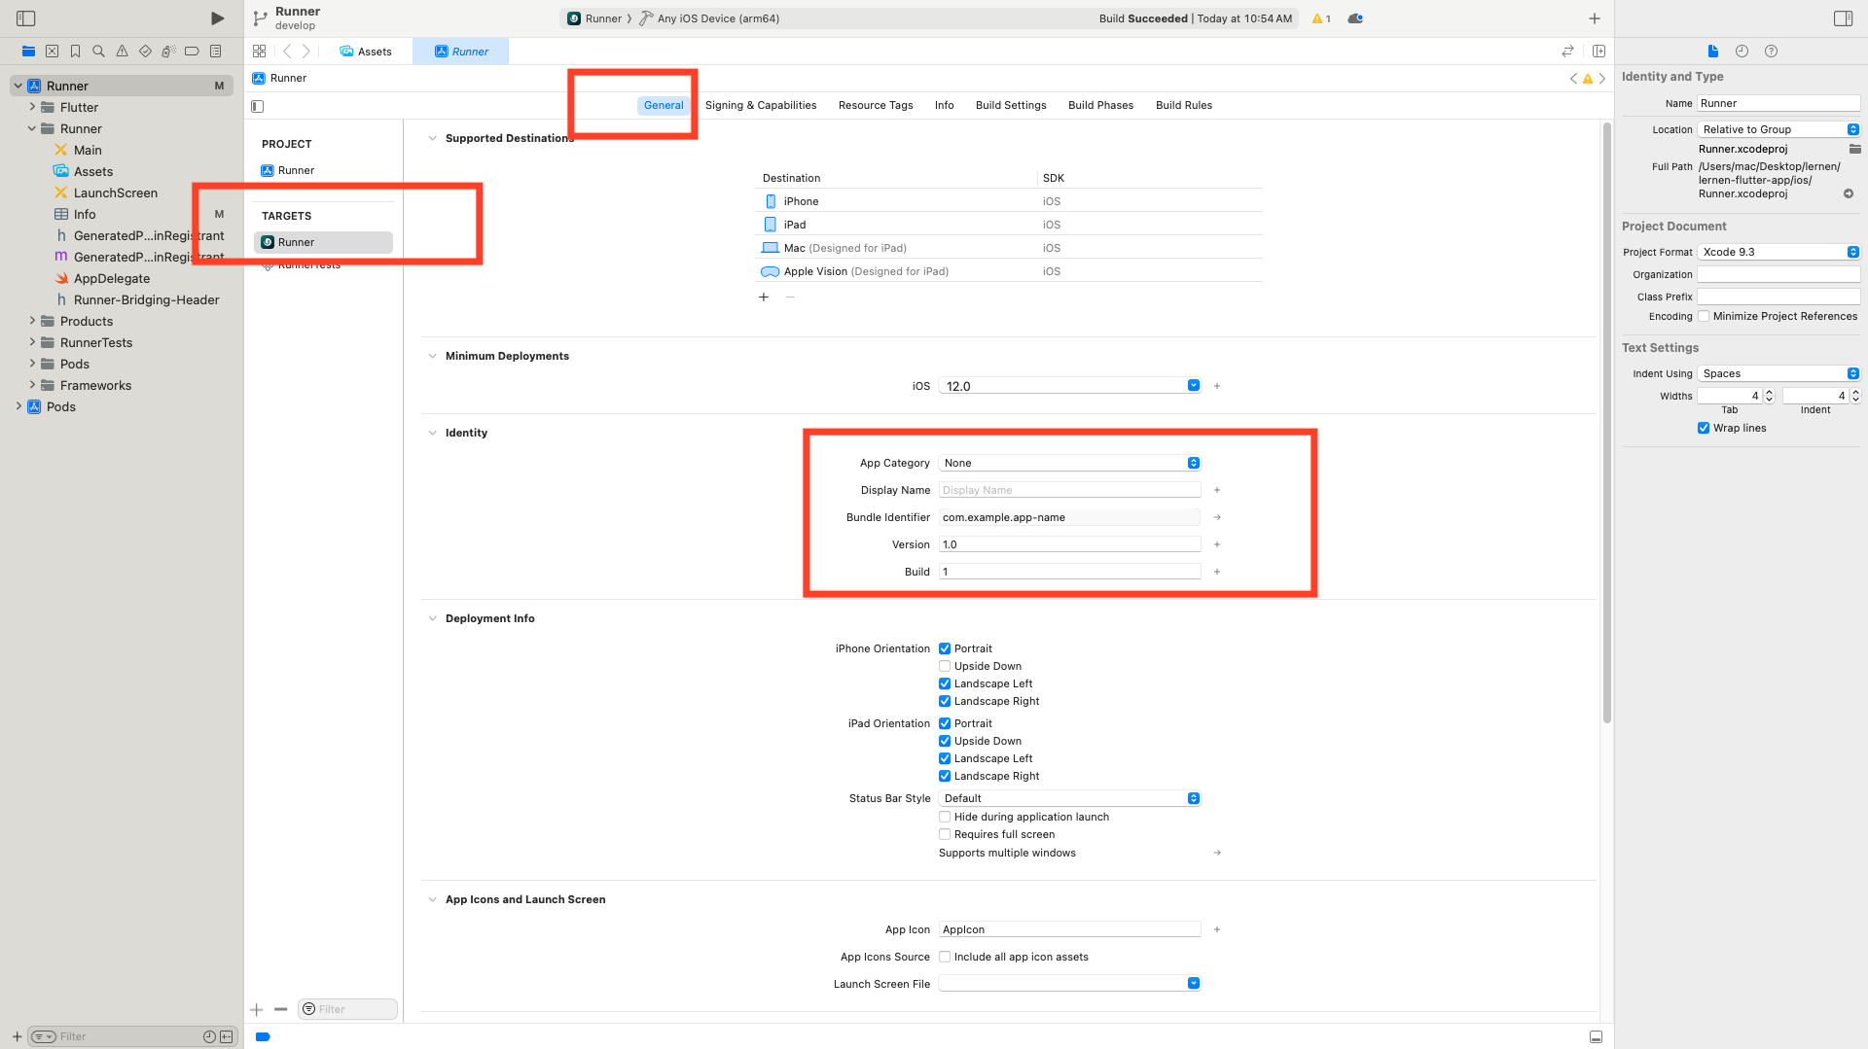The width and height of the screenshot is (1868, 1049).
Task: Switch to Info tab
Action: point(944,105)
